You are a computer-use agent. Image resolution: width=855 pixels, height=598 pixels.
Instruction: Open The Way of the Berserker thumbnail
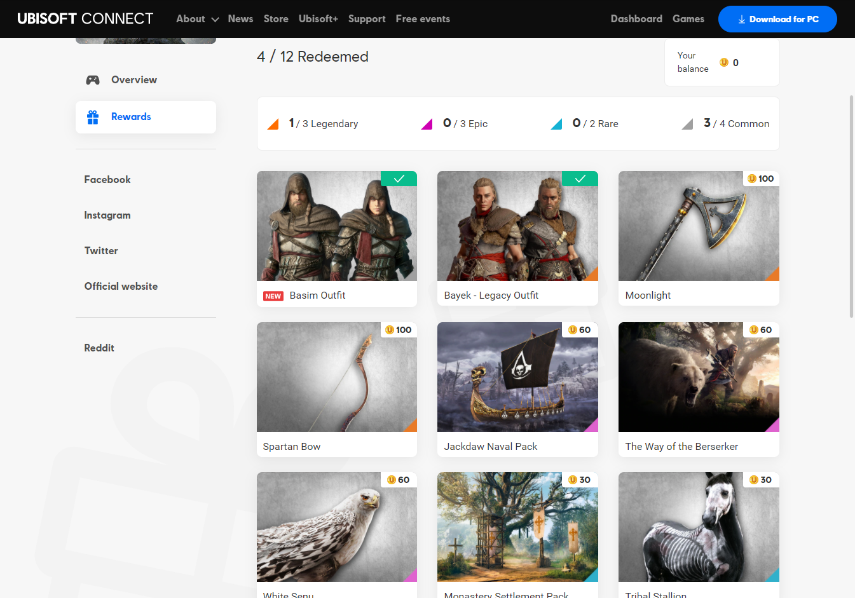(x=699, y=377)
